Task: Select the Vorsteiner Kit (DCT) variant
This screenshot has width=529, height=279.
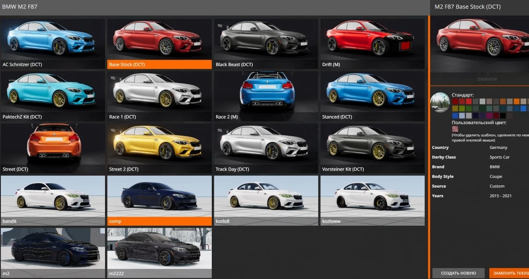Action: coord(371,145)
